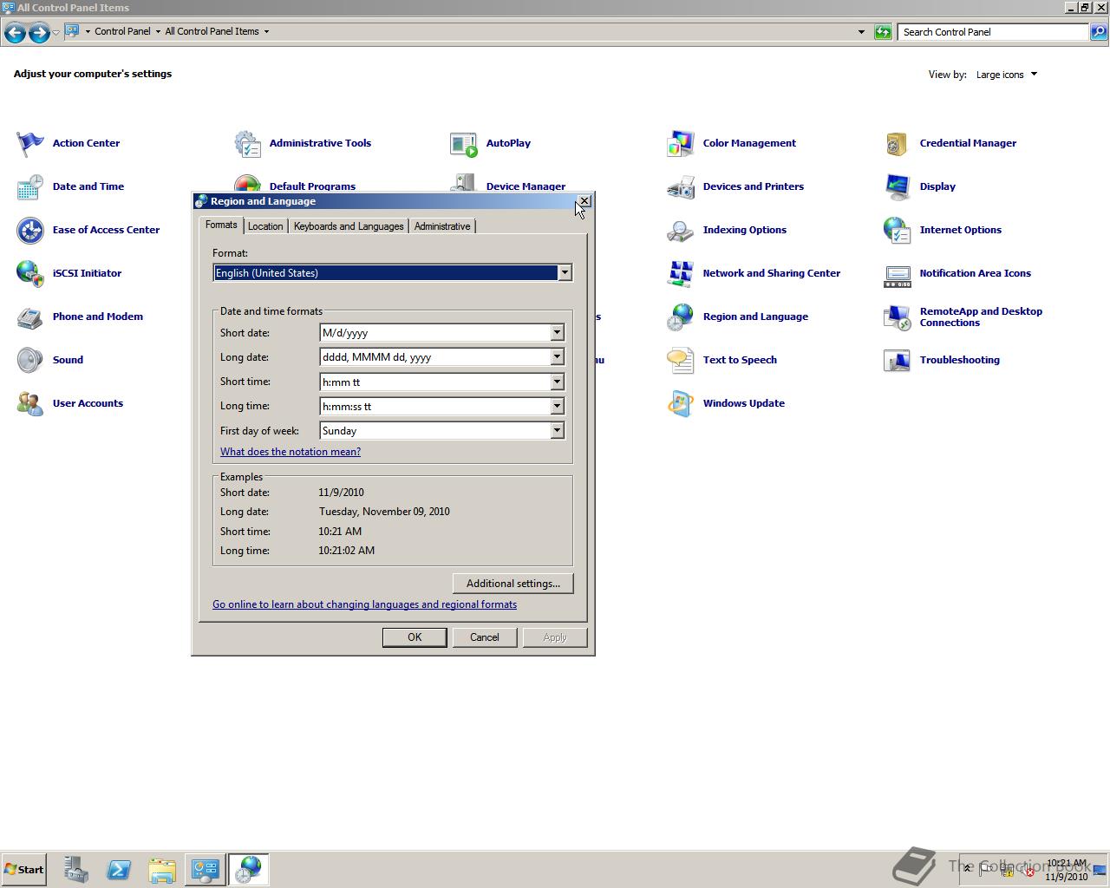
Task: Open the Start menu
Action: click(x=23, y=870)
